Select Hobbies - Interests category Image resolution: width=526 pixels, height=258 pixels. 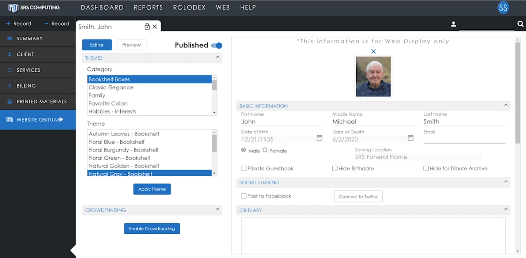coord(149,111)
